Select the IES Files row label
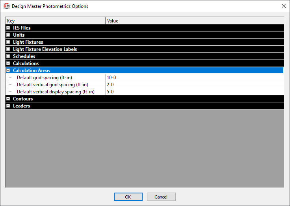This screenshot has height=206, width=290. [22, 28]
